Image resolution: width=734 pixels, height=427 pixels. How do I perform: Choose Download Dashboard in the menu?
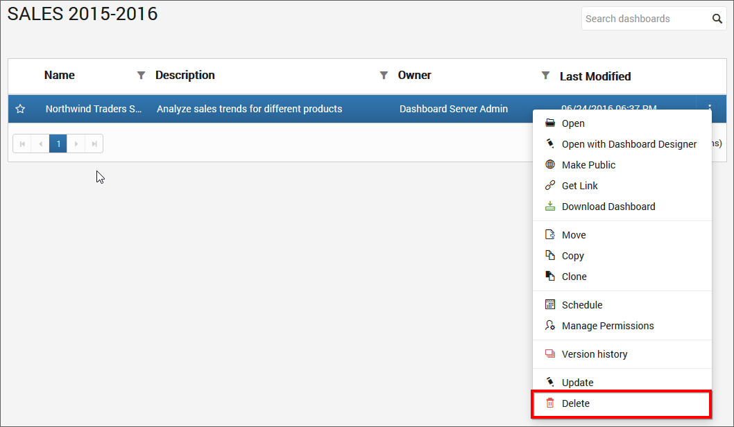622,207
